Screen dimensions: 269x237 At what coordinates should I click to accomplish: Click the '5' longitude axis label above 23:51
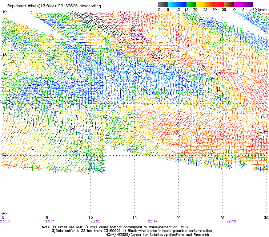point(47,218)
